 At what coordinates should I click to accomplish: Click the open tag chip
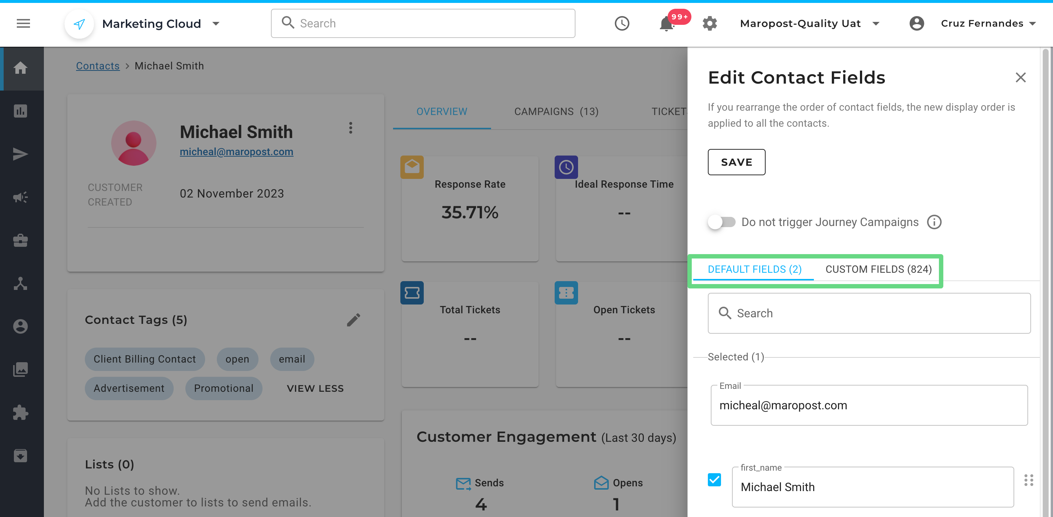point(237,359)
